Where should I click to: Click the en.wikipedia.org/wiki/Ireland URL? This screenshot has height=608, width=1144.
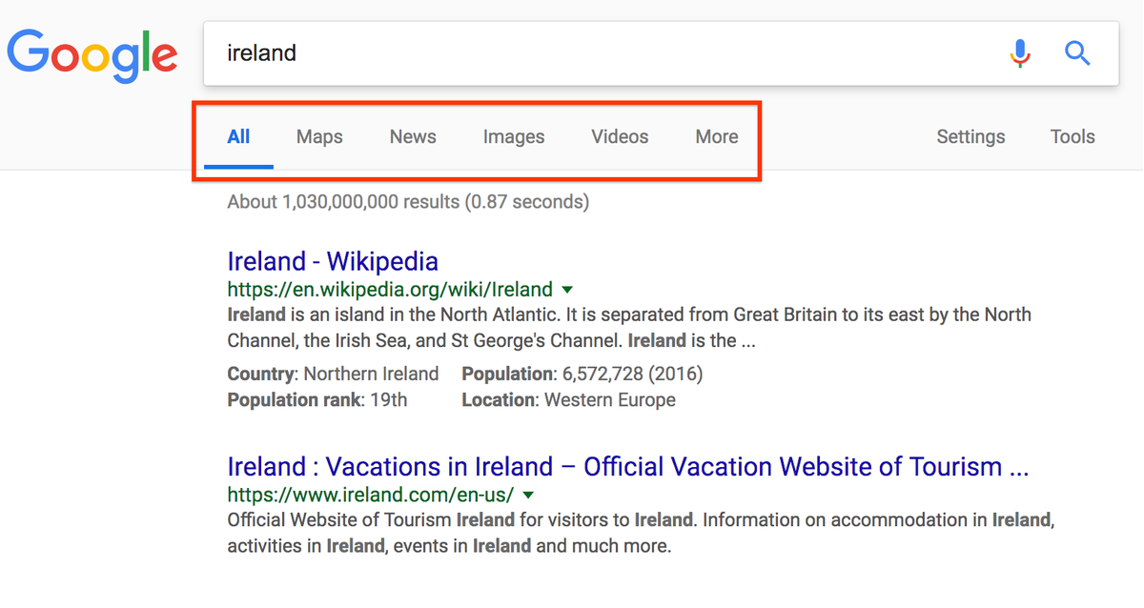[x=390, y=290]
